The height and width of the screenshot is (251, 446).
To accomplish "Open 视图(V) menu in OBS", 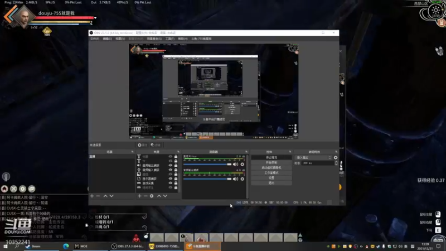I will tap(120, 38).
